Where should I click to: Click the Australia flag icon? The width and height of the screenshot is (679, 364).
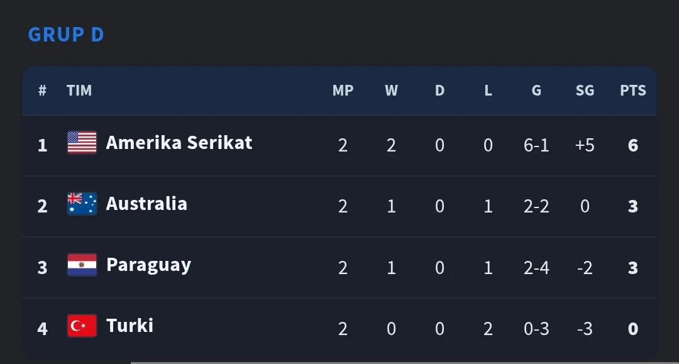tap(82, 204)
